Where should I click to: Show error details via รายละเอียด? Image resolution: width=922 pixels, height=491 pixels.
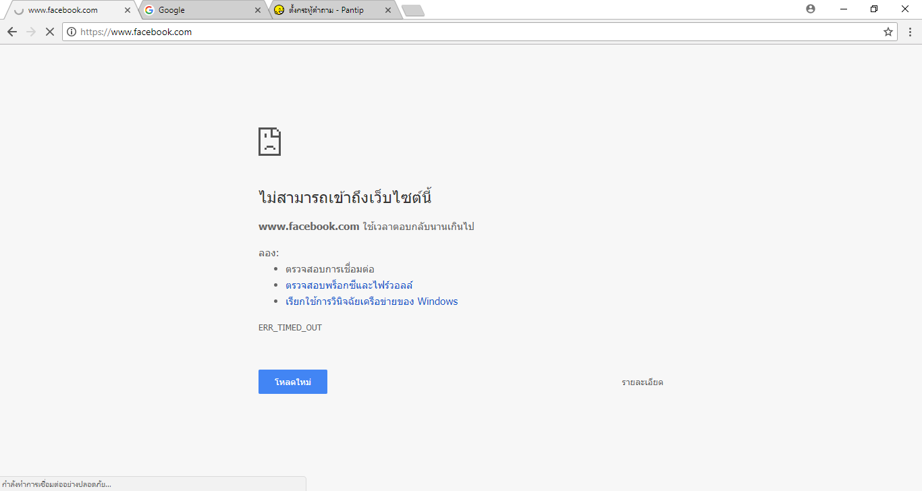coord(643,382)
